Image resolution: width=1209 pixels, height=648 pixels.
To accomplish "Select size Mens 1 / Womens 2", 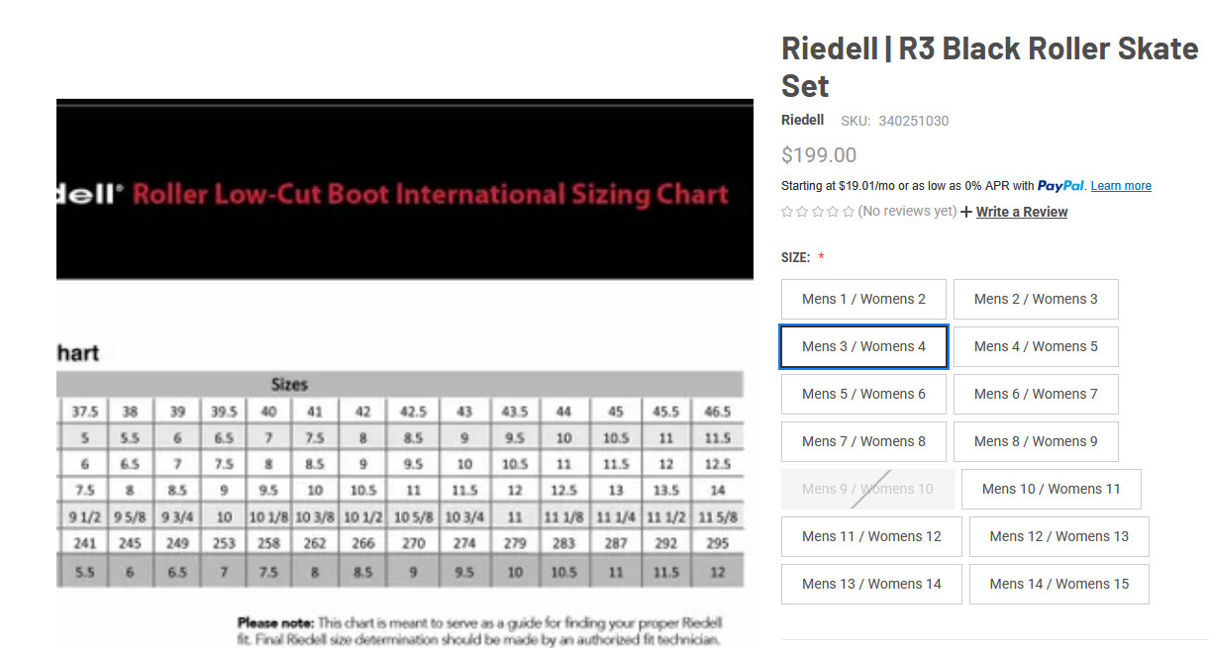I will (x=863, y=299).
